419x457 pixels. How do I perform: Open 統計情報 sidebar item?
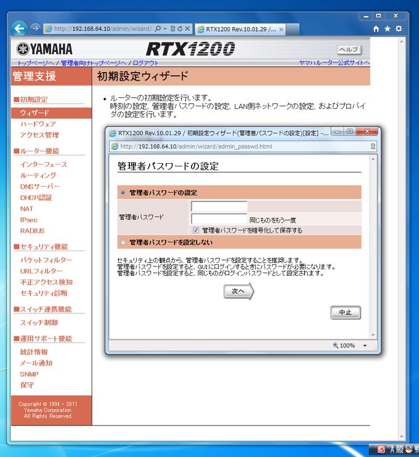pos(34,352)
